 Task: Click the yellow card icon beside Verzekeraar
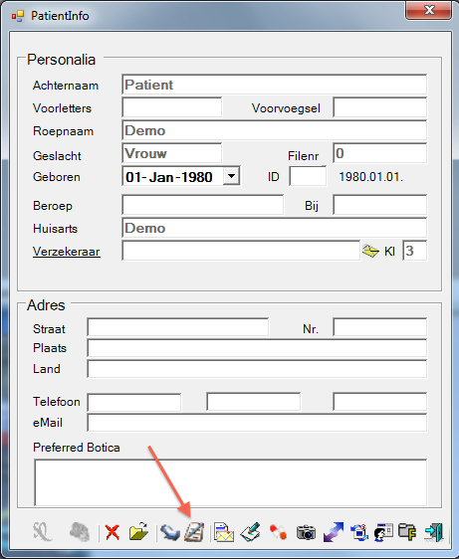click(370, 252)
